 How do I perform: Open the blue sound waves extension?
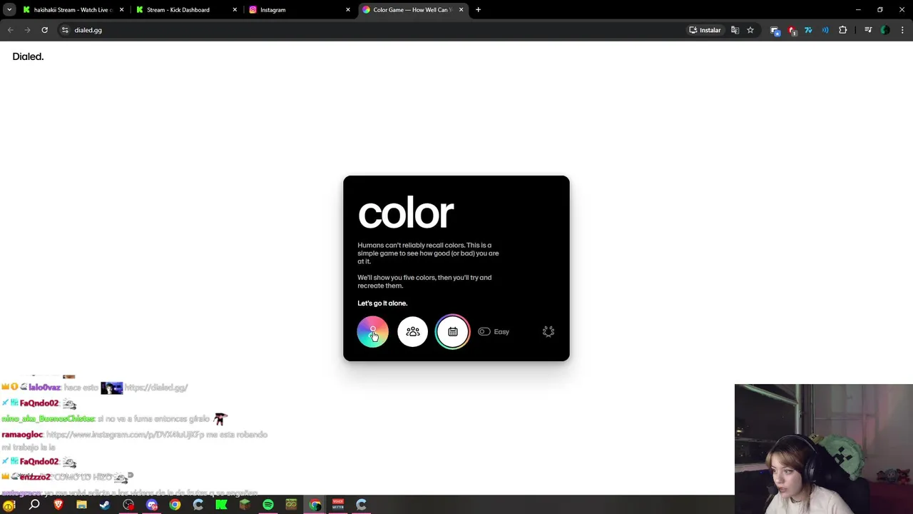(x=825, y=30)
